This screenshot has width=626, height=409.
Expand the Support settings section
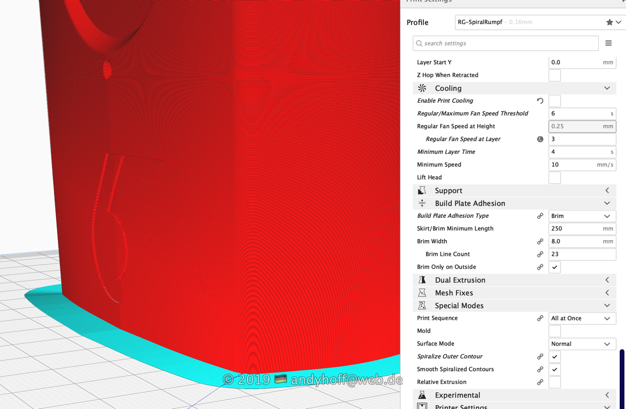click(x=514, y=191)
